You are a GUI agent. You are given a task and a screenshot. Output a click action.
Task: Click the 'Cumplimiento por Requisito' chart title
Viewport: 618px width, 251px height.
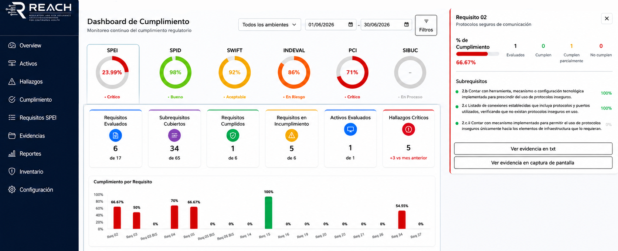(123, 182)
